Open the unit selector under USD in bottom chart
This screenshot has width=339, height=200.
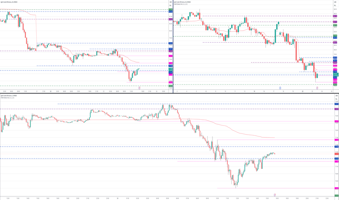pos(336,99)
